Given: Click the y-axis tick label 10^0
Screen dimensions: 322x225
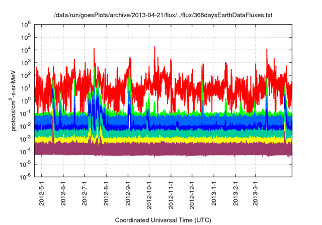Looking at the screenshot, I should (26, 101).
